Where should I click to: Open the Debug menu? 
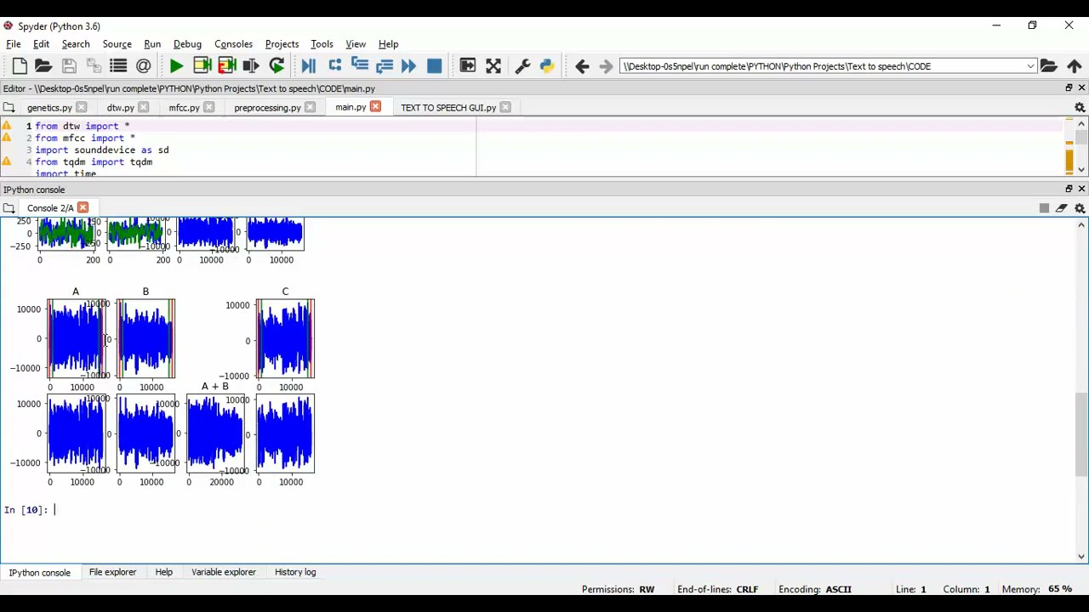tap(187, 44)
